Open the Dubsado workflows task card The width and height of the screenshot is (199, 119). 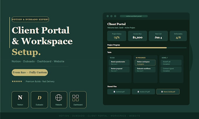(145, 69)
